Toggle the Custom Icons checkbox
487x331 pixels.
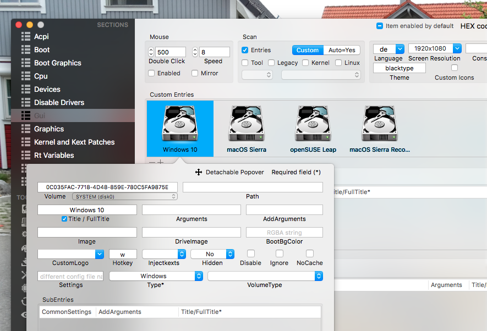pyautogui.click(x=455, y=68)
